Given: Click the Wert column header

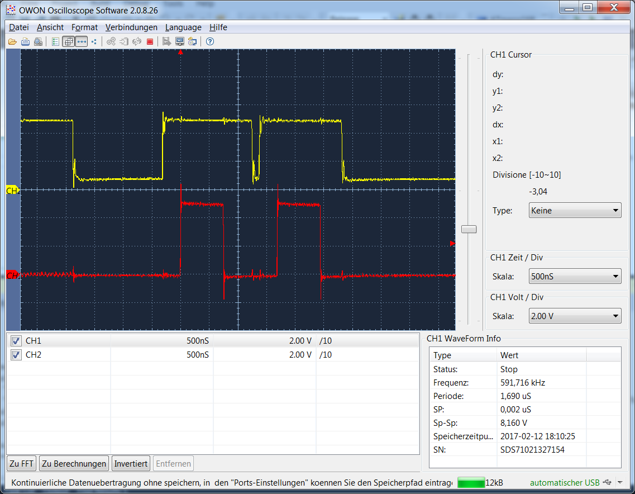Looking at the screenshot, I should pos(541,355).
